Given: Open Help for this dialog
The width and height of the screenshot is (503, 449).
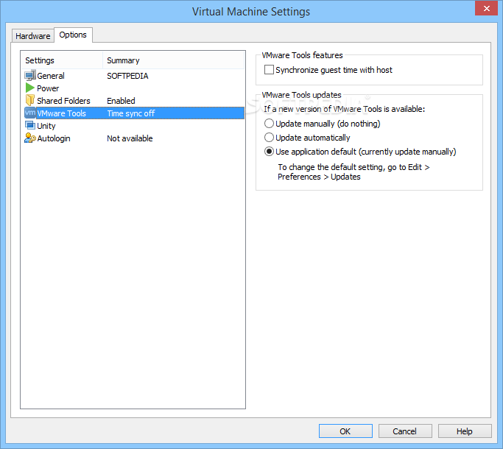Looking at the screenshot, I should tap(465, 431).
